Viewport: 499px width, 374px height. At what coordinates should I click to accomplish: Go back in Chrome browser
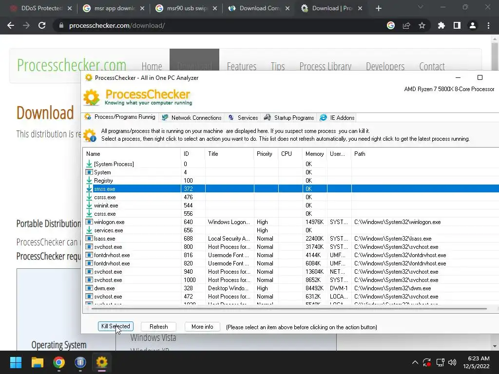(x=11, y=25)
